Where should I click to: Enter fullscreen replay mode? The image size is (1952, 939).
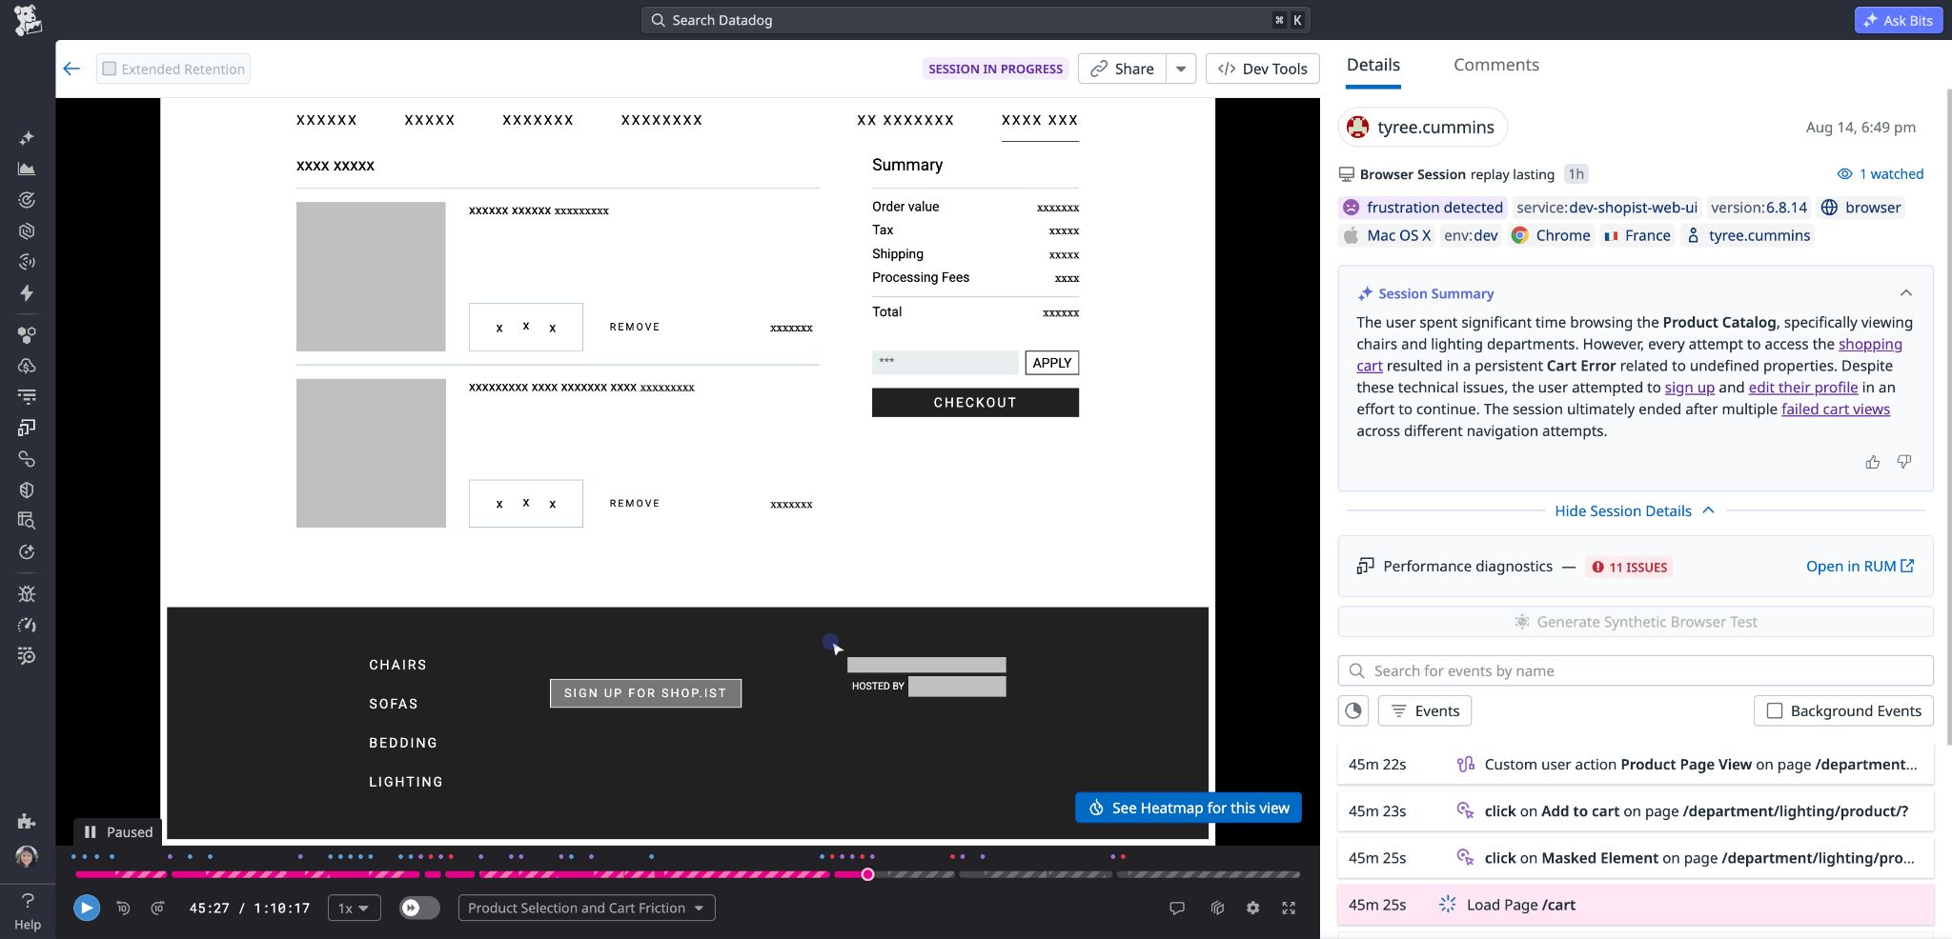[x=1289, y=908]
